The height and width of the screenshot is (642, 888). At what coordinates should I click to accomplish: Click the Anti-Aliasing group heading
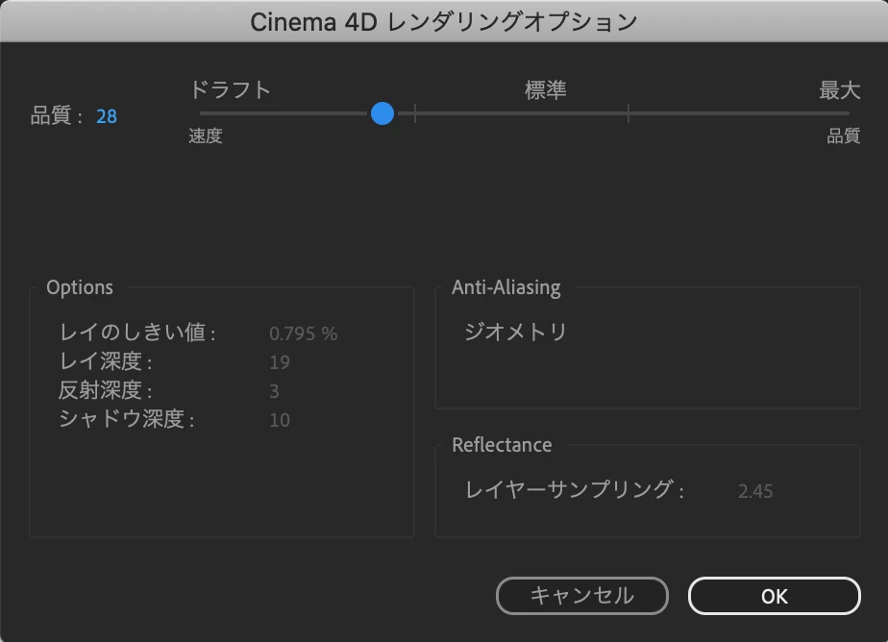coord(506,287)
